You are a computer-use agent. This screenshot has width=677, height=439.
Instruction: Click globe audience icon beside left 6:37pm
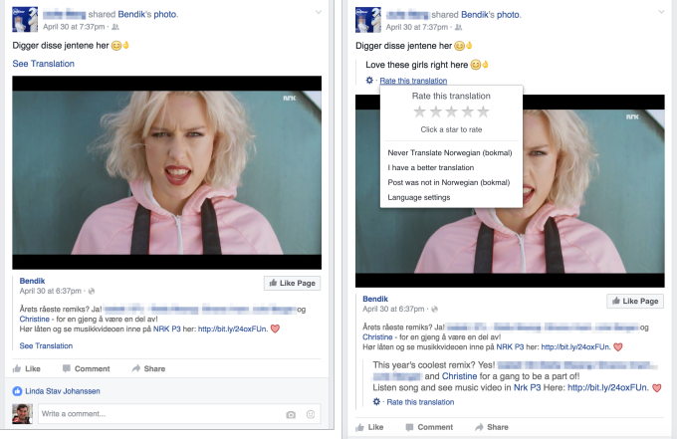coord(92,292)
